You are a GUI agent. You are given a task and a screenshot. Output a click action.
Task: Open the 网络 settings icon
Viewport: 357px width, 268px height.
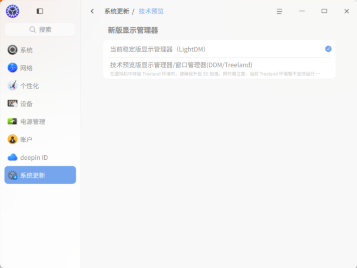pyautogui.click(x=12, y=68)
